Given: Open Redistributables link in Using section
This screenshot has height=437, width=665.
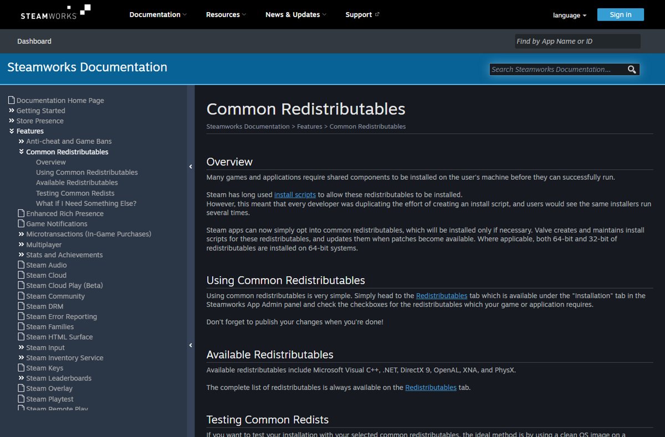Looking at the screenshot, I should [442, 295].
